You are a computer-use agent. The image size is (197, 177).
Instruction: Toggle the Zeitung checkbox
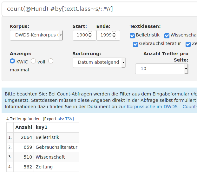(x=188, y=44)
